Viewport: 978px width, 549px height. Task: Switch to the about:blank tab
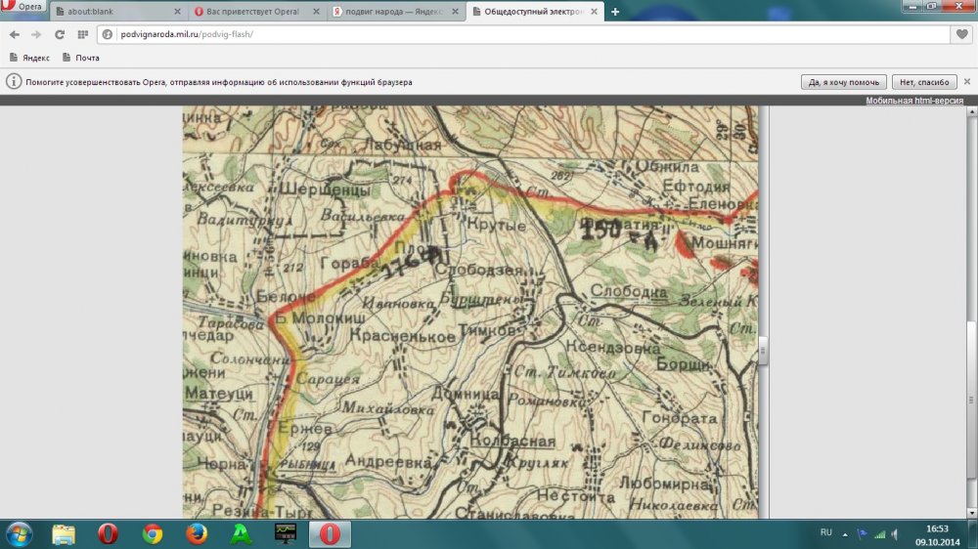(112, 12)
